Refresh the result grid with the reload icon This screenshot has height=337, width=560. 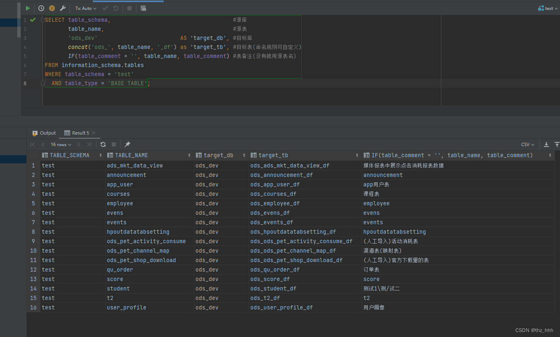pyautogui.click(x=102, y=144)
